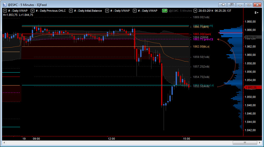
Task: Open the dropdown arrow before the date 20-03-2014
Action: [195, 11]
